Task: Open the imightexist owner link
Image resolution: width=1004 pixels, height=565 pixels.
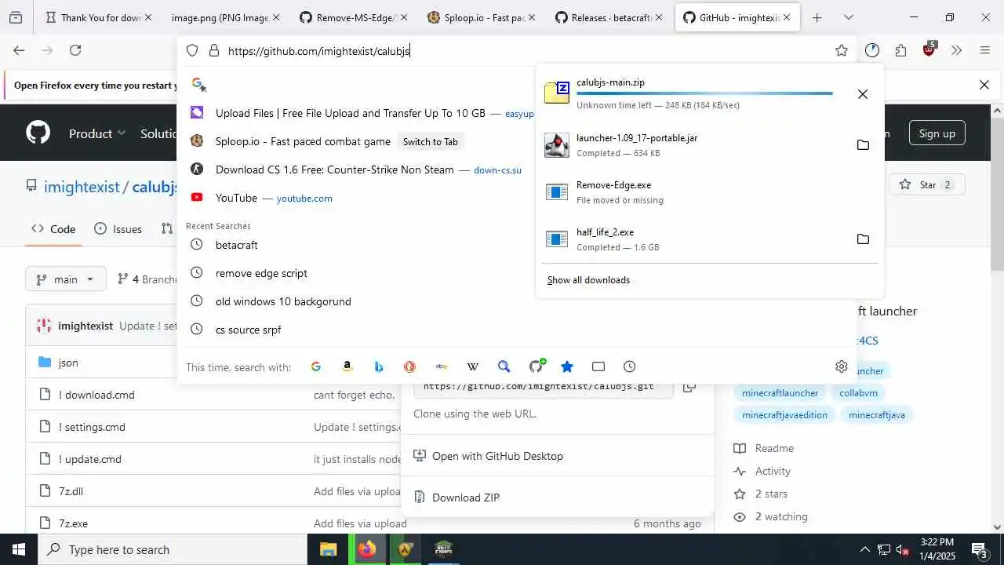Action: (82, 187)
